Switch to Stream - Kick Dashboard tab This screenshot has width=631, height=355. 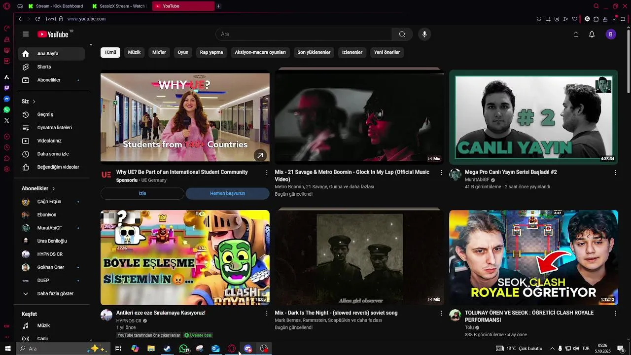pos(56,6)
